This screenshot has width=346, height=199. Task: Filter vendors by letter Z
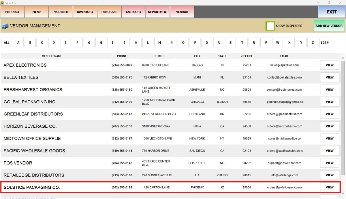[x=313, y=43]
